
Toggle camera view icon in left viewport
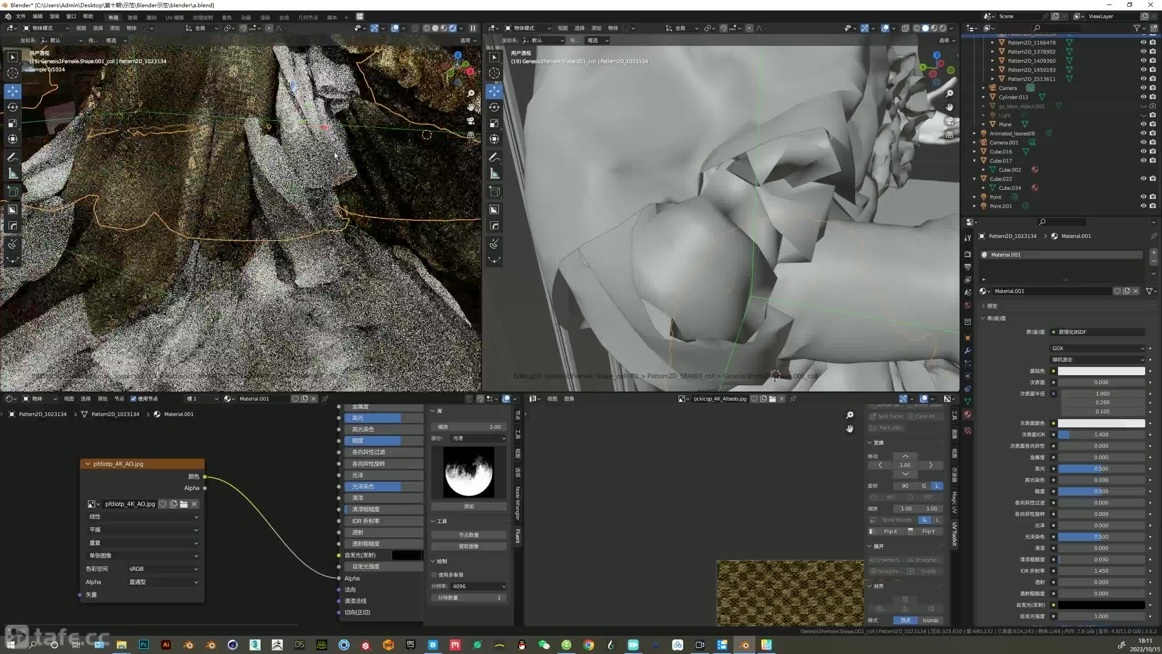click(471, 121)
